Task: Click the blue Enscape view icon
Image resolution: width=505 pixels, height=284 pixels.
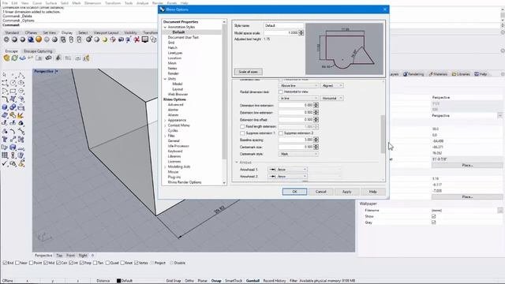Action: (x=23, y=58)
